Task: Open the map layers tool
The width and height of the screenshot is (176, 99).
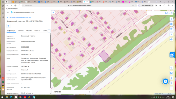Action: tap(171, 19)
